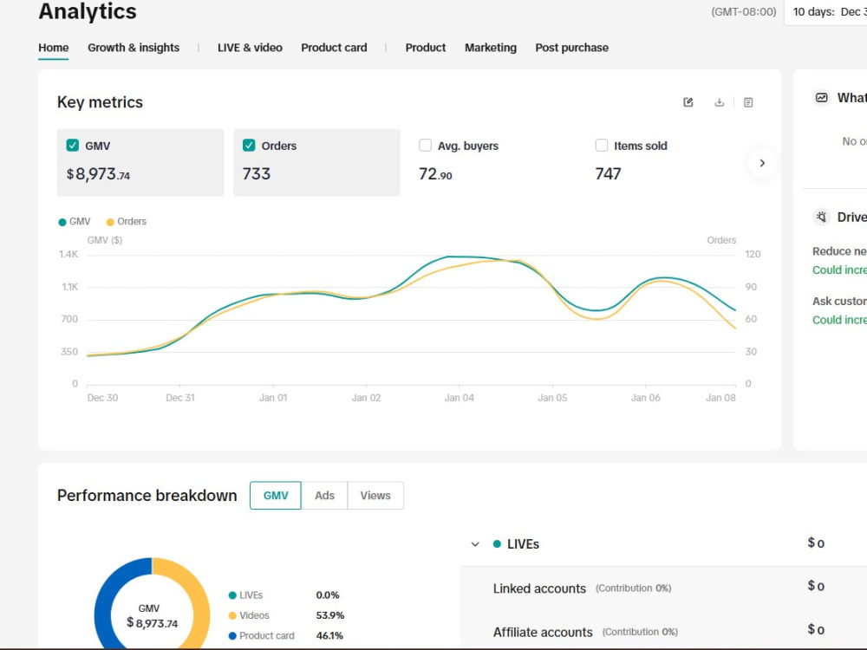Click the LIVEs row label
Viewport: 867px width, 650px height.
coord(523,544)
